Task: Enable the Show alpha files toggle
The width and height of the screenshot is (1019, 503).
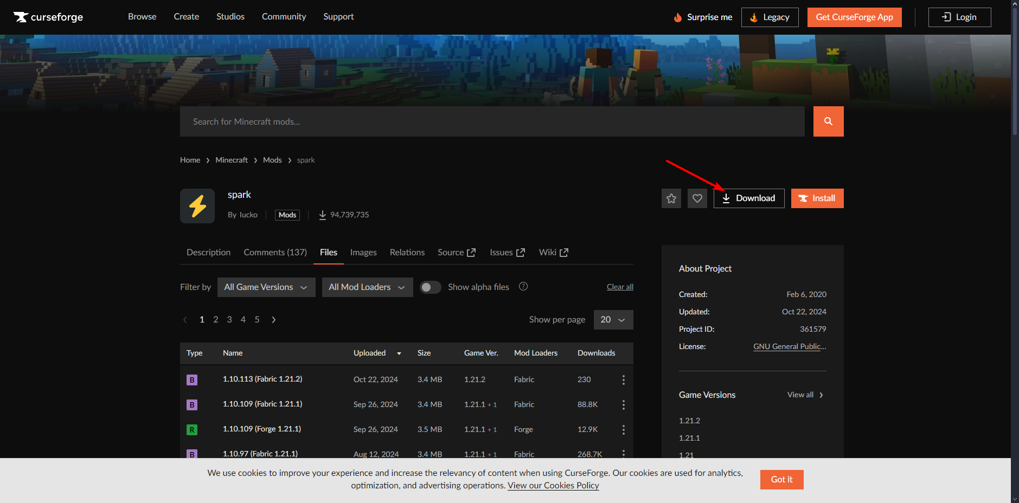Action: 431,287
